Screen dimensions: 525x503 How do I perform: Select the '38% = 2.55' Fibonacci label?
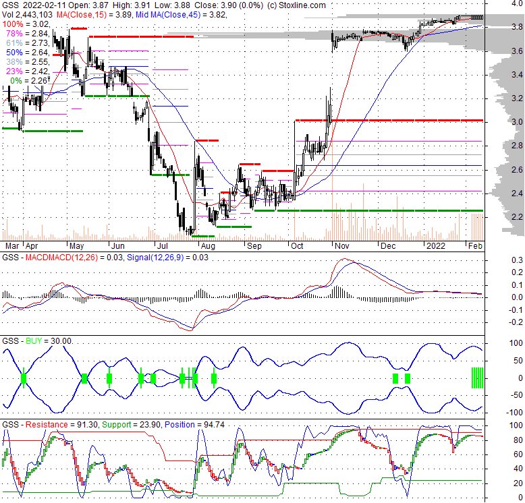[x=28, y=62]
